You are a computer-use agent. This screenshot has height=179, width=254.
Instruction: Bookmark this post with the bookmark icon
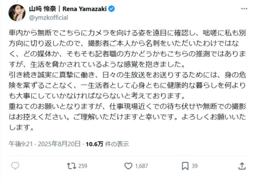pos(185,165)
